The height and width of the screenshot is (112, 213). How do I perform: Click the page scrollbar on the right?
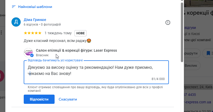pyautogui.click(x=182, y=31)
